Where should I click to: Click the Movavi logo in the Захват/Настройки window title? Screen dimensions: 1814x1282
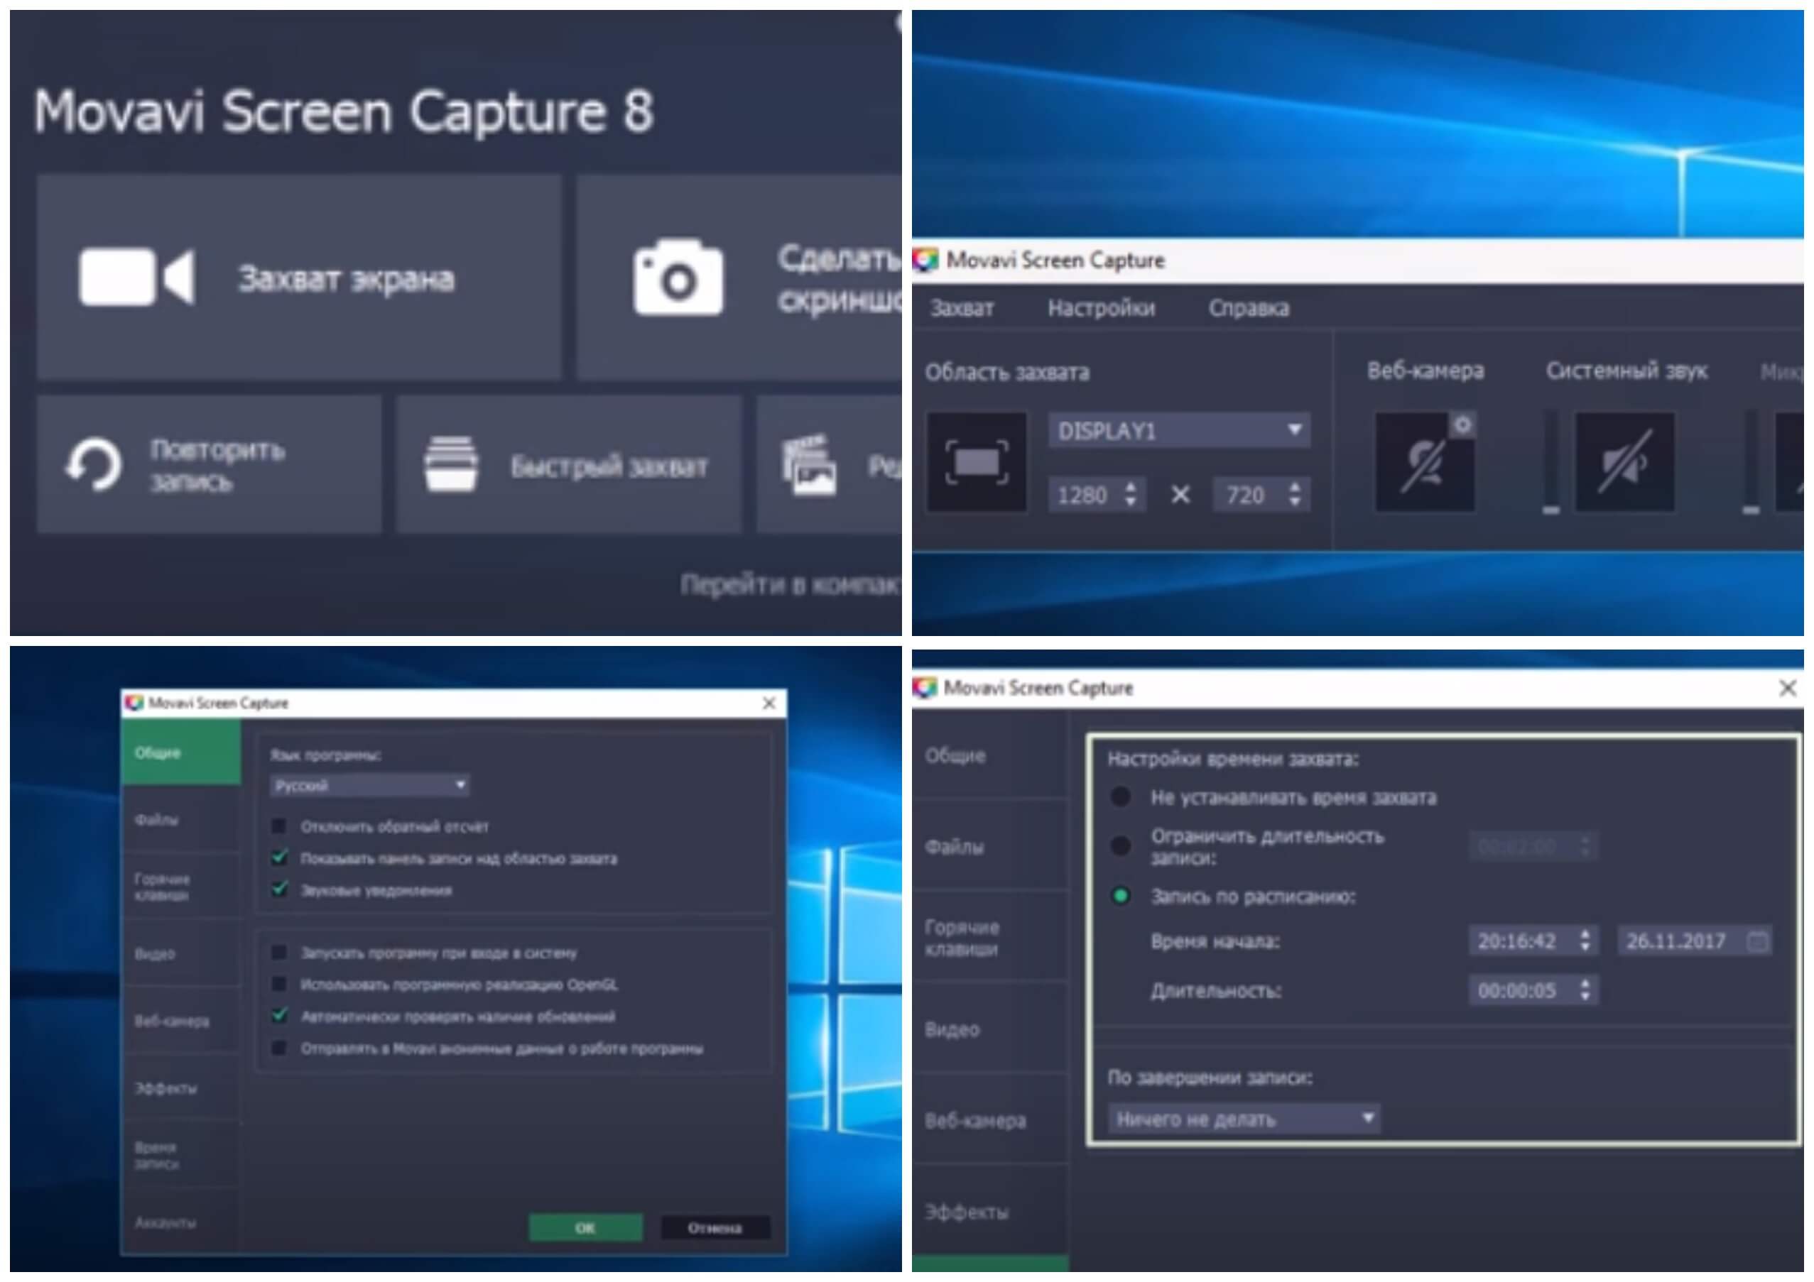tap(925, 260)
